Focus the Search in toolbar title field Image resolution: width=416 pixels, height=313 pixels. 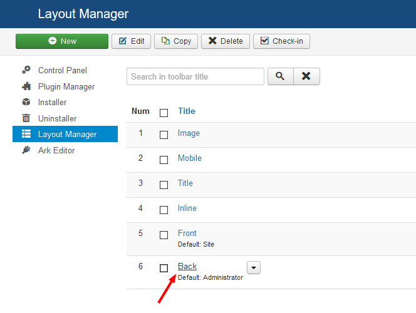point(195,76)
